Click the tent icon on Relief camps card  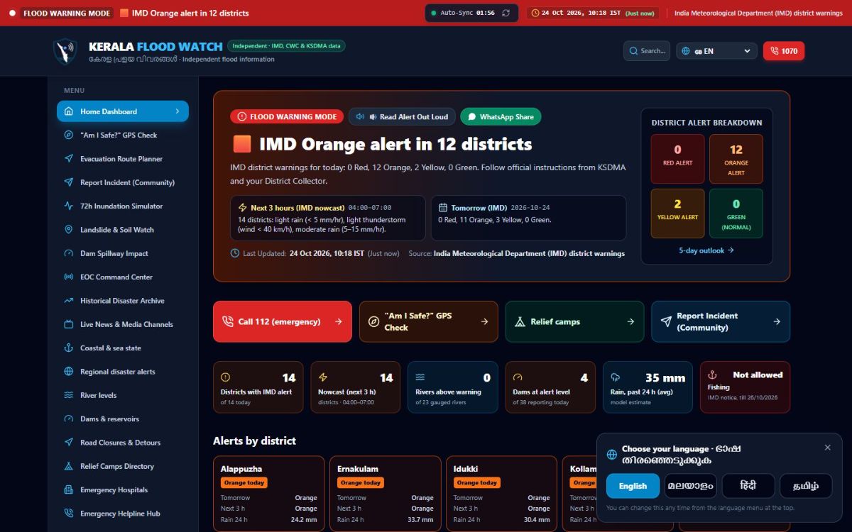(x=520, y=321)
